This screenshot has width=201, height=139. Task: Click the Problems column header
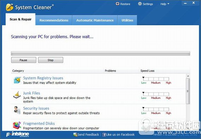point(121,71)
